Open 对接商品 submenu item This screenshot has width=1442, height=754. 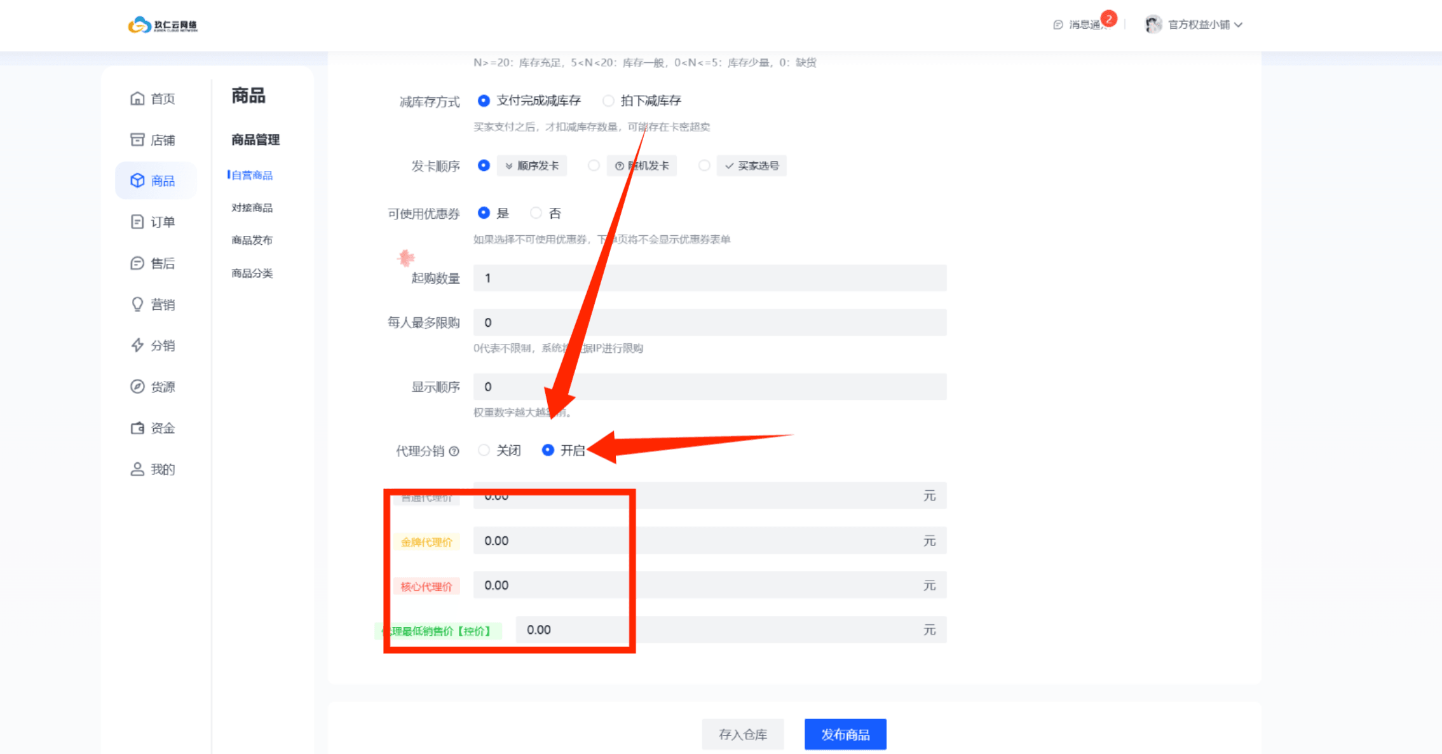pos(252,208)
